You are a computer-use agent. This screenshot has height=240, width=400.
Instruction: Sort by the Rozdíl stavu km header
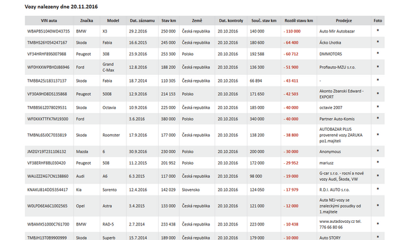(x=298, y=21)
